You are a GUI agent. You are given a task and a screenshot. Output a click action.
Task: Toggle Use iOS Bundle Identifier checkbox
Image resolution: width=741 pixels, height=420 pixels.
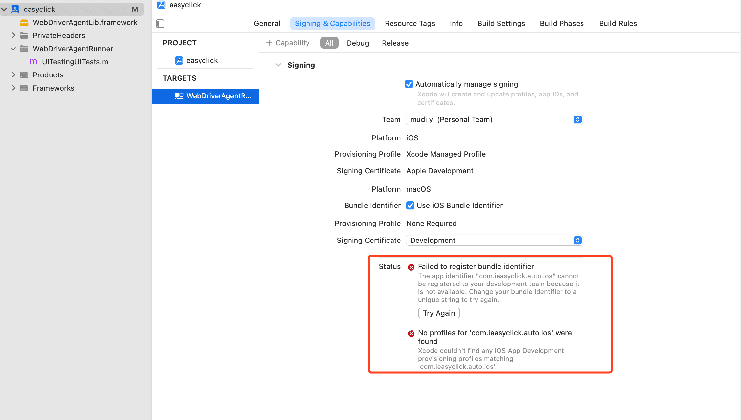410,205
